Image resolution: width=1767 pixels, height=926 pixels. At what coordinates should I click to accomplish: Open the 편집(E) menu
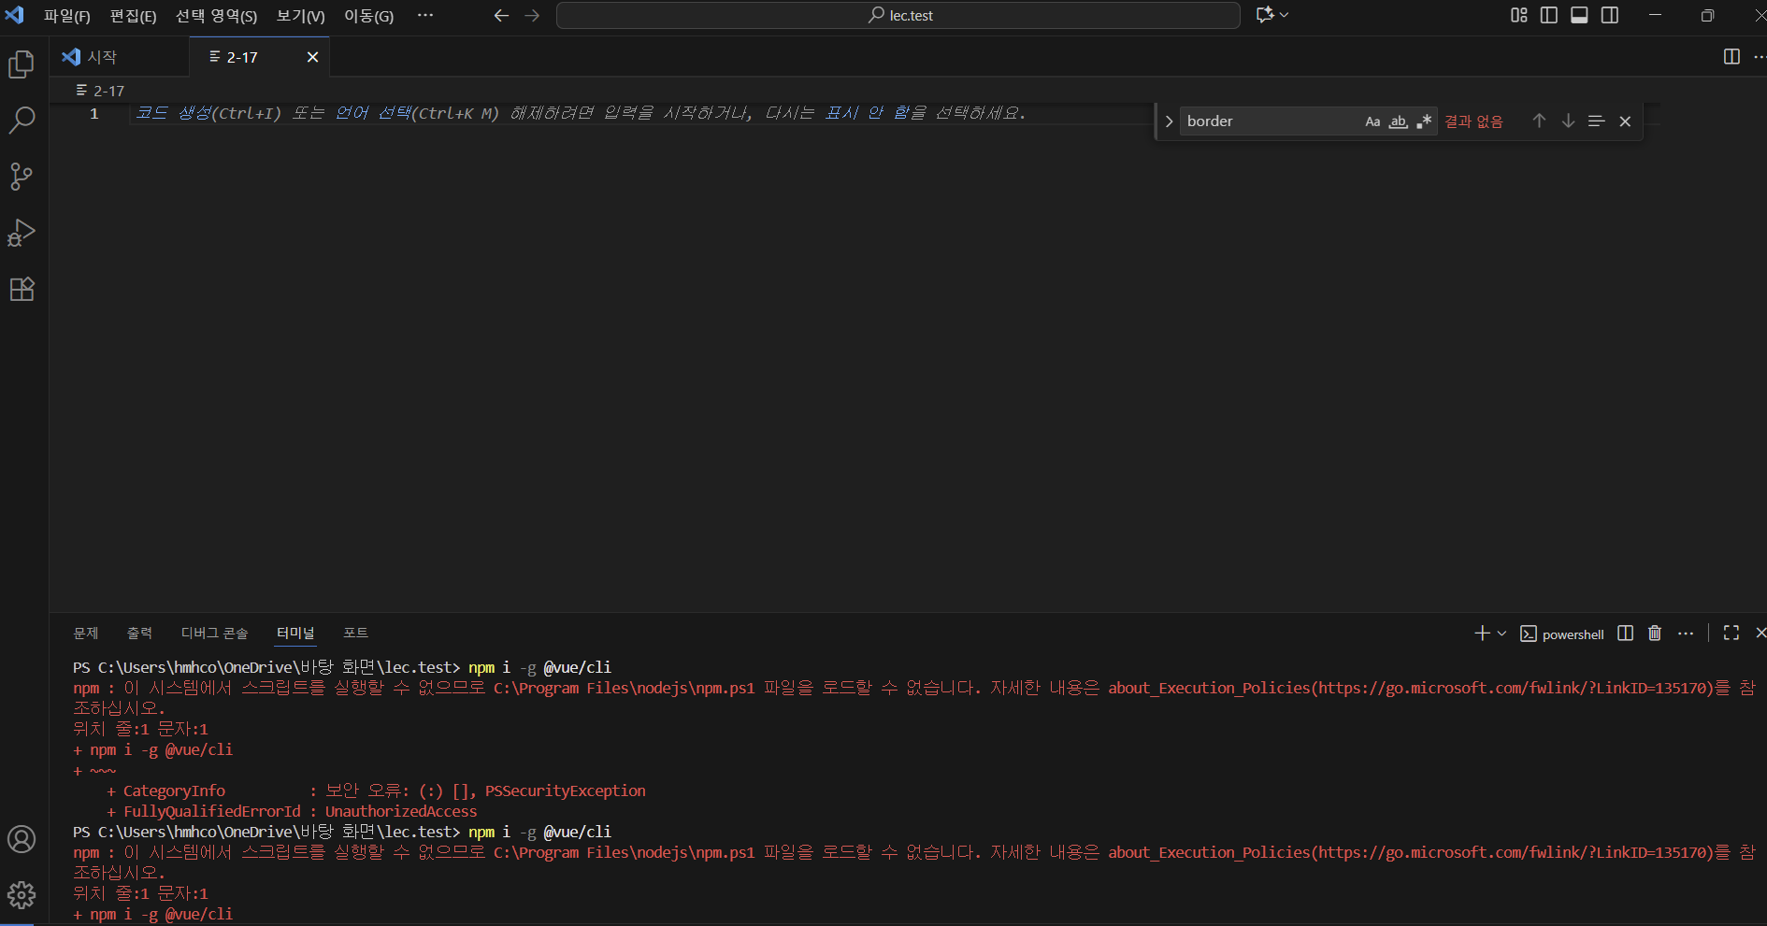pyautogui.click(x=134, y=16)
